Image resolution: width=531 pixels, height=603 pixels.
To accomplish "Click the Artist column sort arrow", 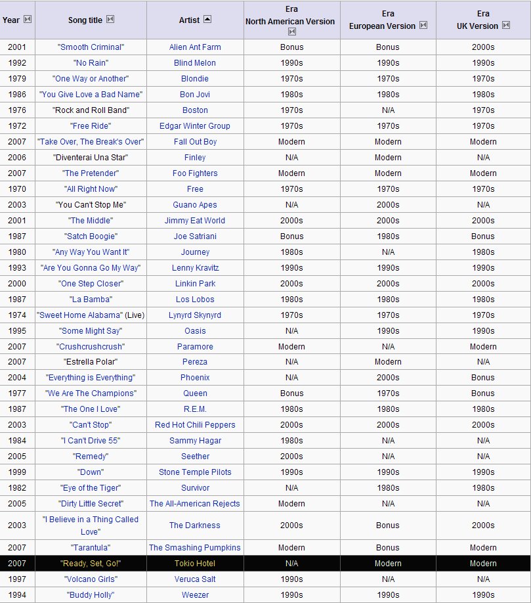I will [x=207, y=19].
